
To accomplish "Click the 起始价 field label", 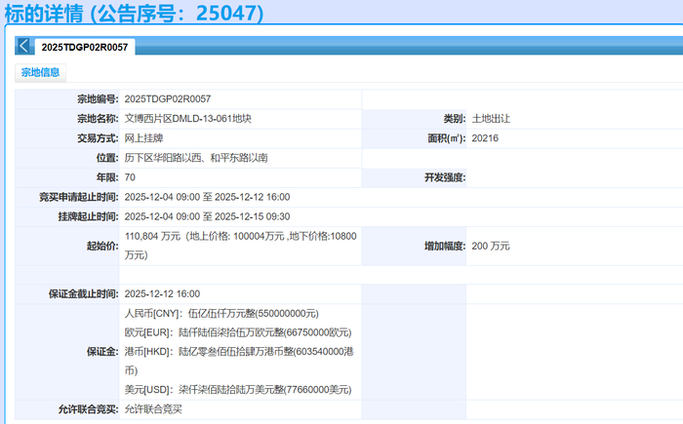I will coord(102,246).
